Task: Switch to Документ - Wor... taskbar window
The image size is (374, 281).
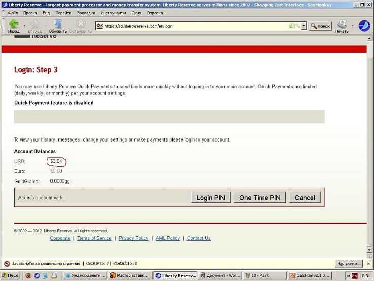Action: click(220, 275)
